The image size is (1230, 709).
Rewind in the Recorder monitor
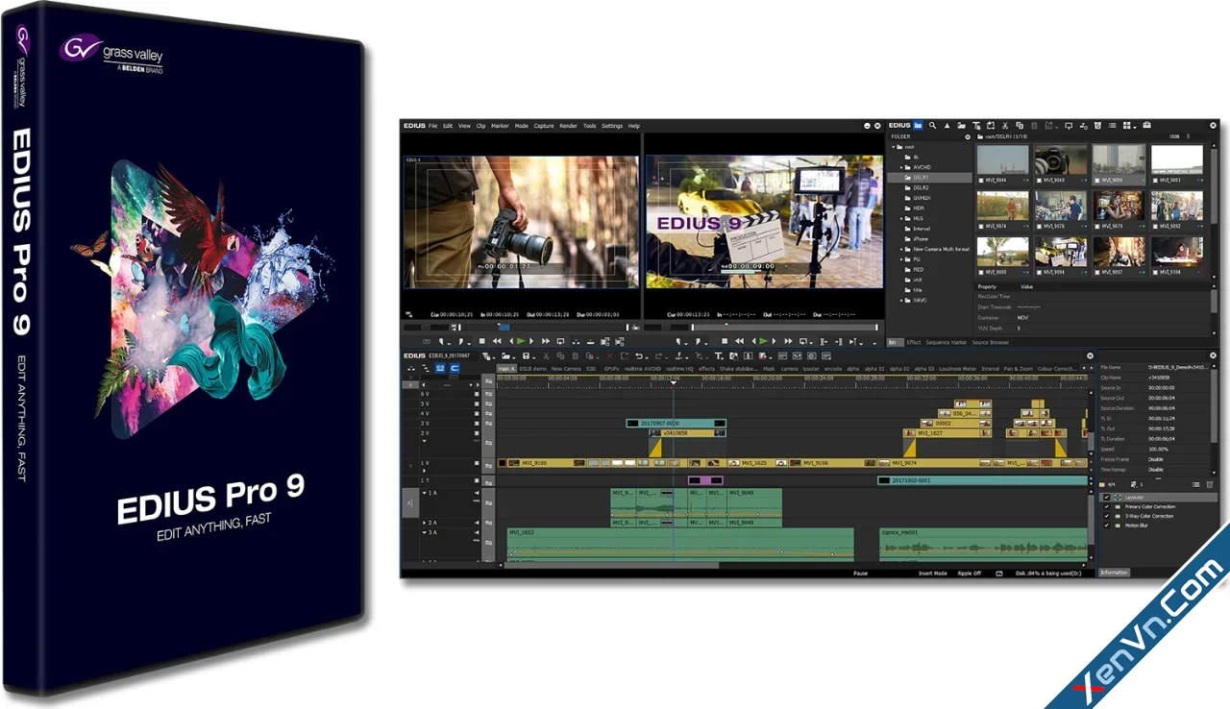[740, 341]
